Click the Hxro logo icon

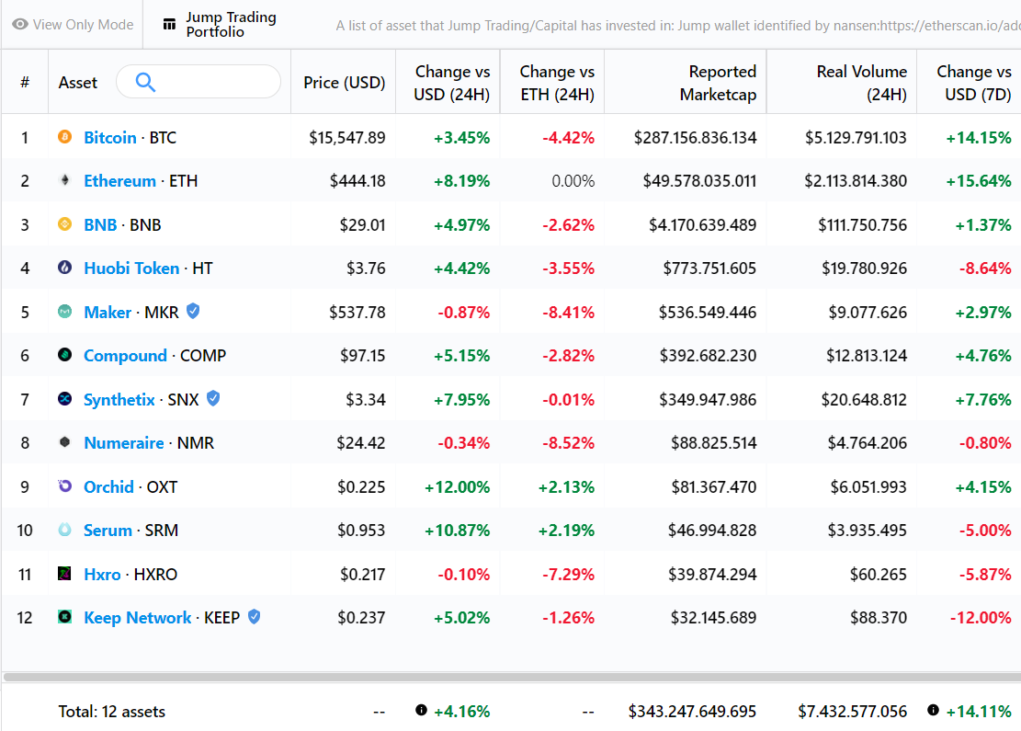pos(64,574)
